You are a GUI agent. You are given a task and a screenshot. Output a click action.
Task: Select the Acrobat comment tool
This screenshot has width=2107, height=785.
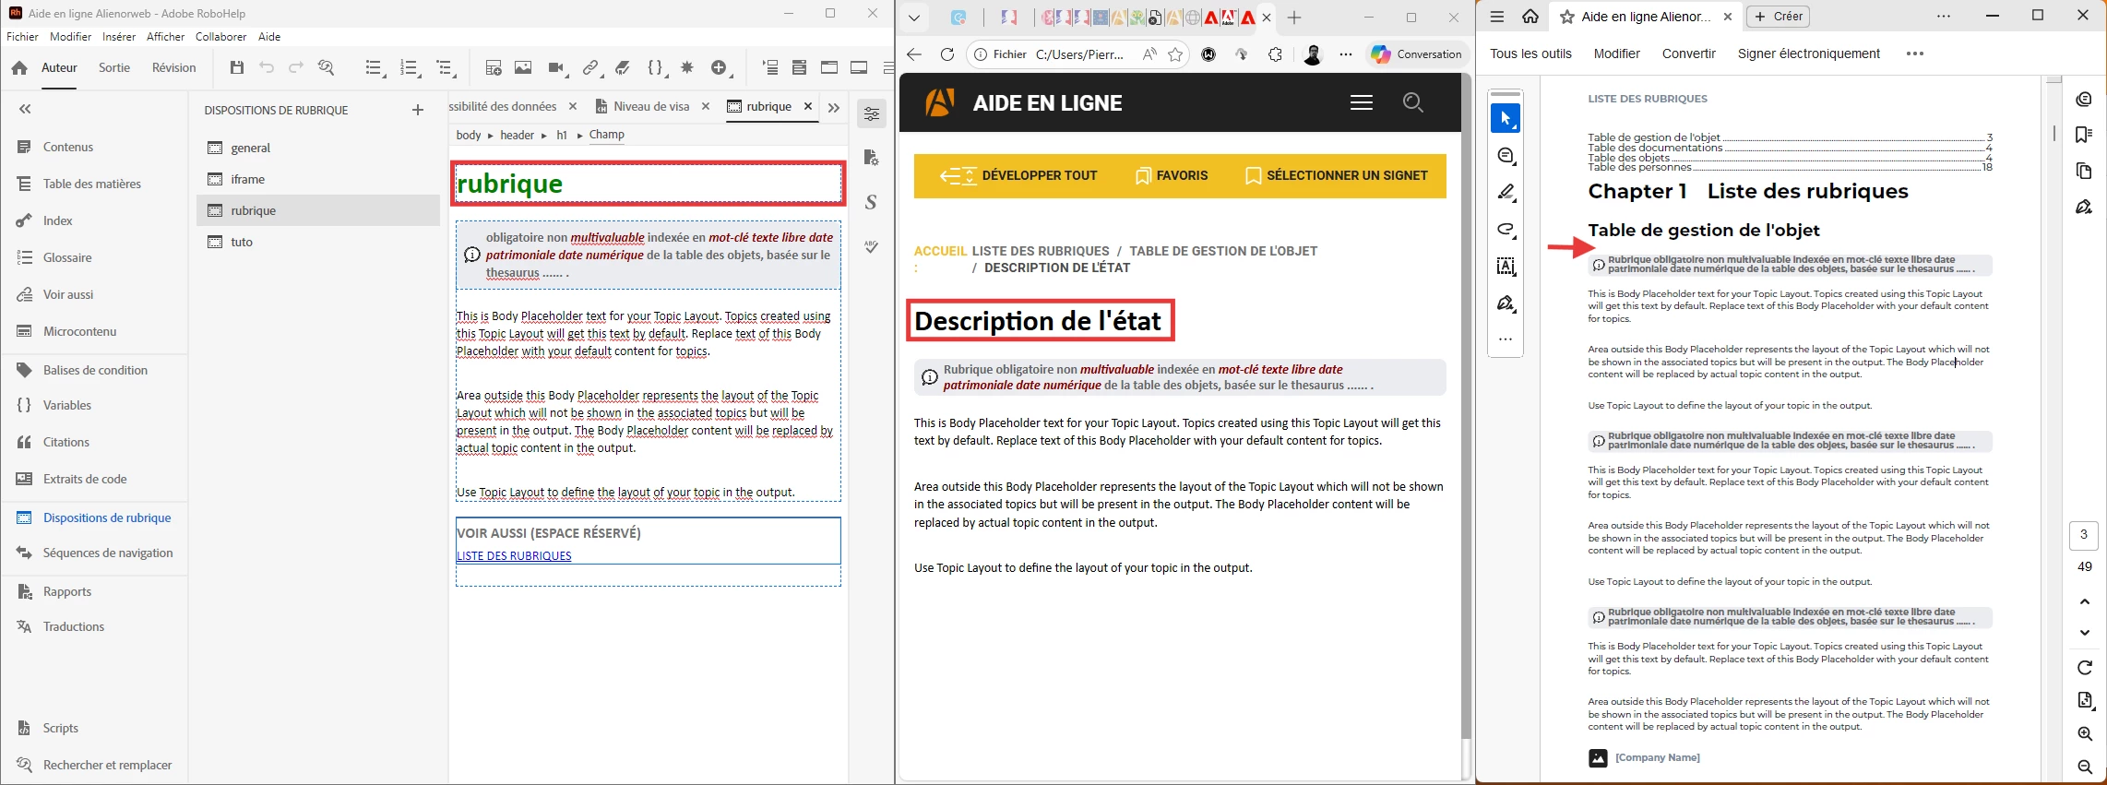(1506, 156)
